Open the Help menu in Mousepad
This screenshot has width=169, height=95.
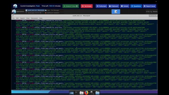point(41,18)
